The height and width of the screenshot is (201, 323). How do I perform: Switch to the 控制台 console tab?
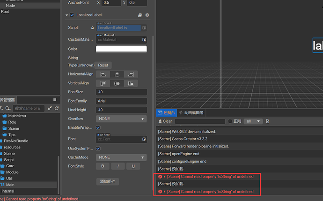(x=166, y=113)
